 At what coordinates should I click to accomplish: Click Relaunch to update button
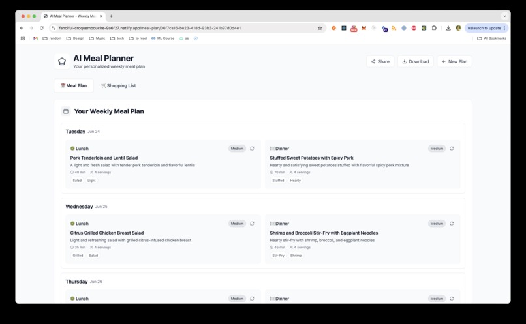pyautogui.click(x=486, y=28)
